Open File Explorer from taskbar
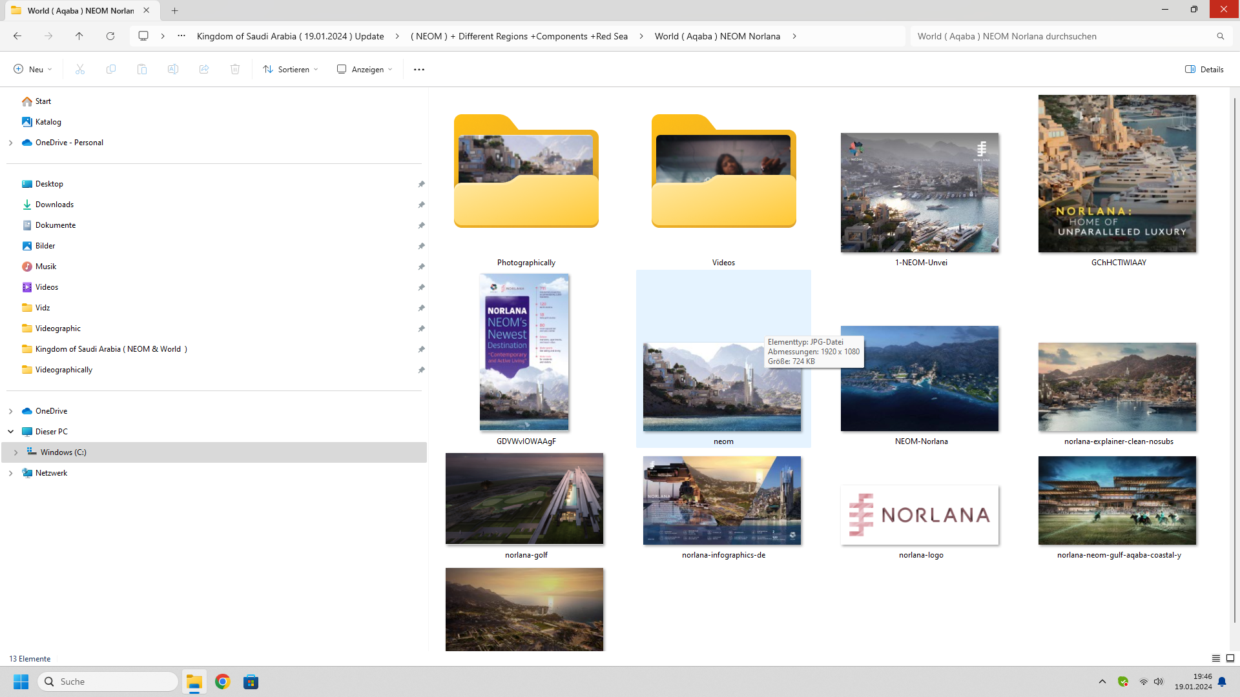The height and width of the screenshot is (697, 1240). pos(194,682)
